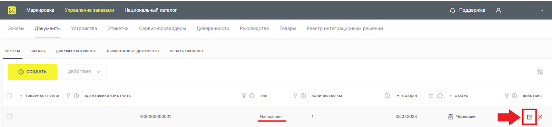Toggle sort arrow on Товарная группа
The height and width of the screenshot is (127, 552).
click(21, 96)
